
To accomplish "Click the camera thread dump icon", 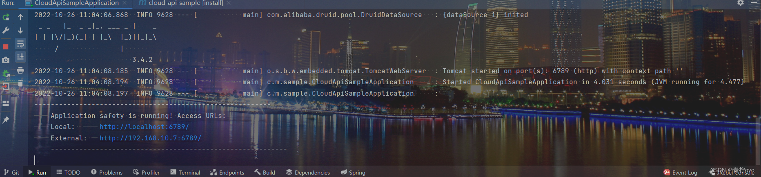I will tap(6, 60).
